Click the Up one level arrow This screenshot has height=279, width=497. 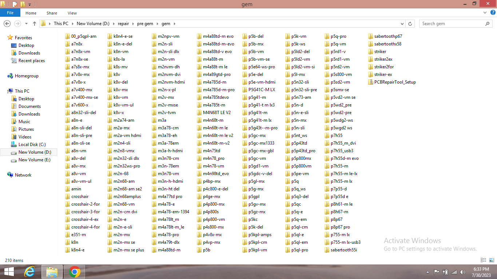(35, 24)
